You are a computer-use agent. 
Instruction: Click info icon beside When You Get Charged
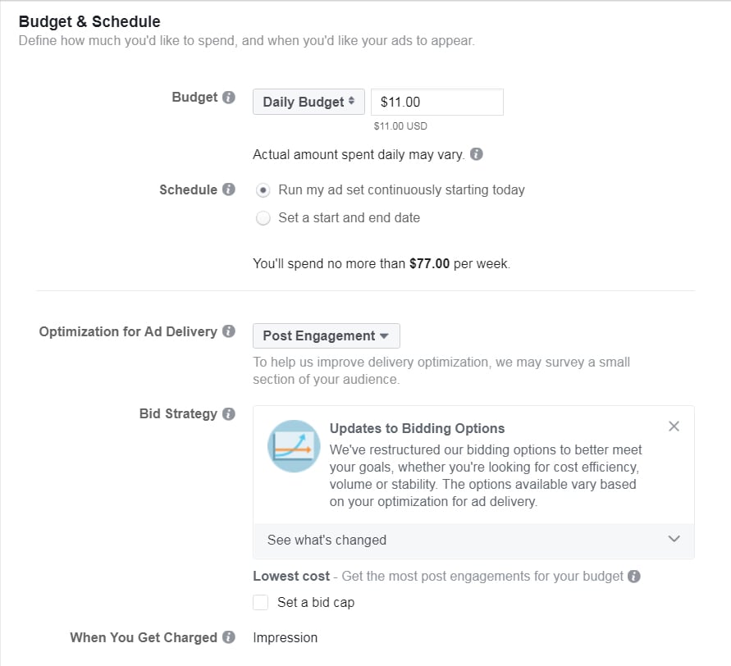[x=229, y=638]
